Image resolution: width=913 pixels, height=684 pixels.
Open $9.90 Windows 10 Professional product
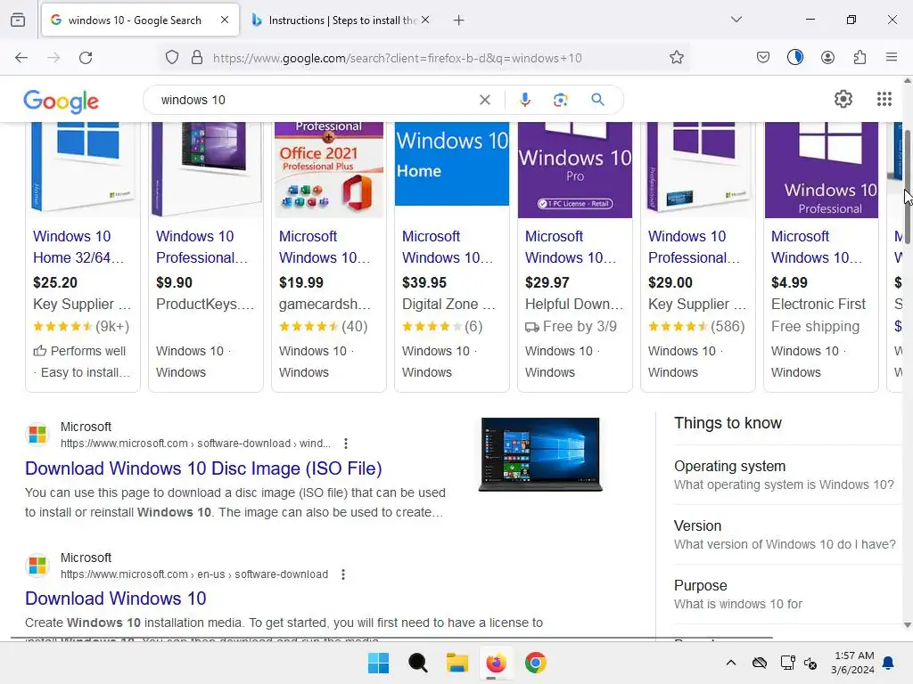(202, 248)
